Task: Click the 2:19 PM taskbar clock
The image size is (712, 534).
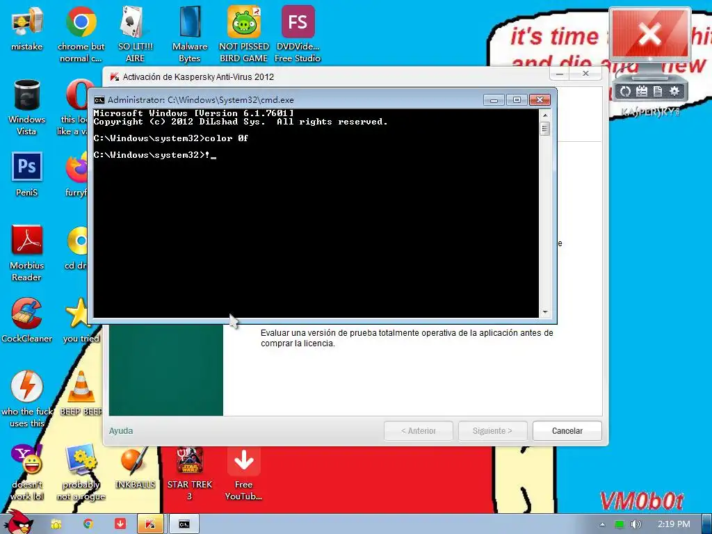Action: [674, 524]
